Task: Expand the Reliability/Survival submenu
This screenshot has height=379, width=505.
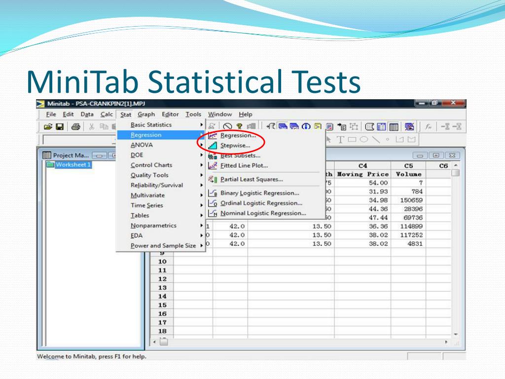Action: (161, 186)
